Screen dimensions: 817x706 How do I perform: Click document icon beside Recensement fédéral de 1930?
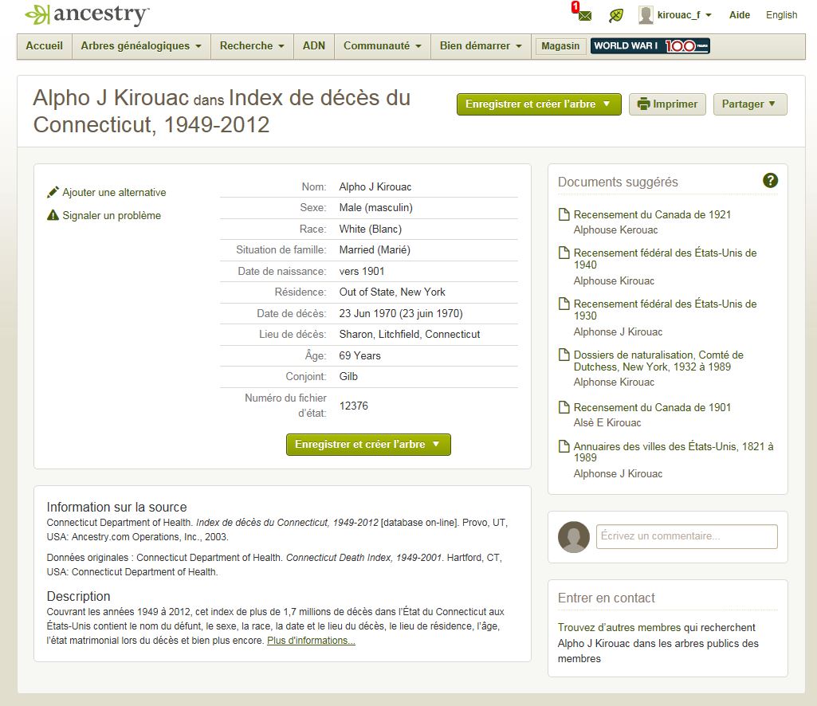(x=564, y=304)
